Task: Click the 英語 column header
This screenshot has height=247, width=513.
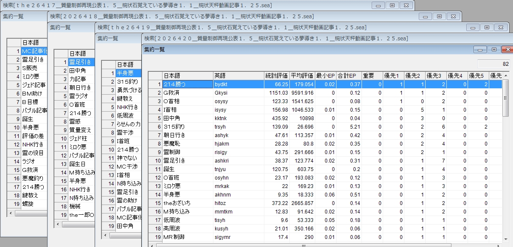Action: click(238, 76)
